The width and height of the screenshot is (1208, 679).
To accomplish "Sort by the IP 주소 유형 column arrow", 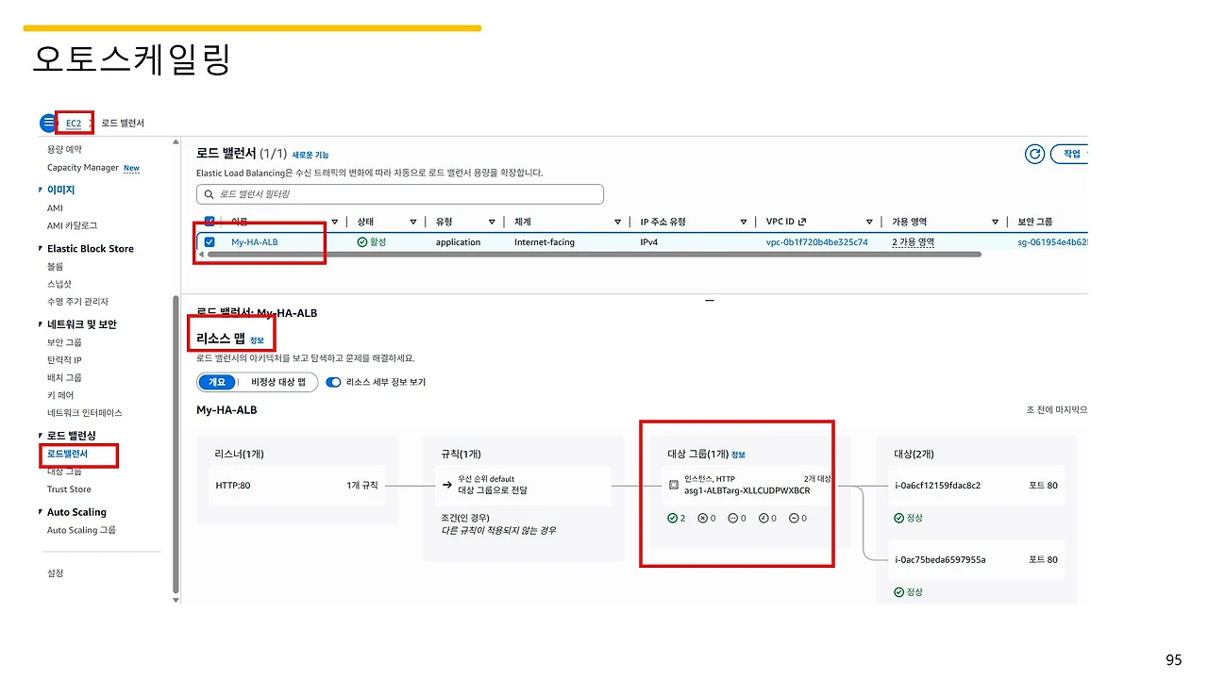I will point(744,222).
